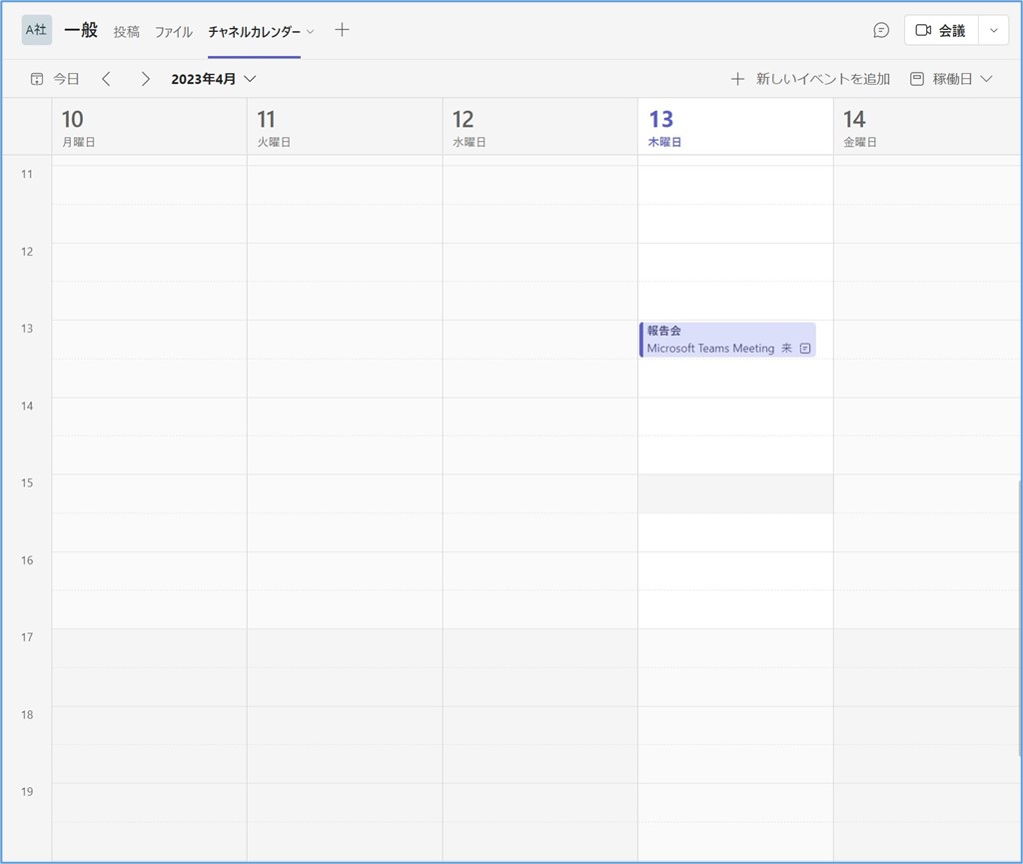This screenshot has width=1023, height=864.
Task: Switch to the 投稿 tab
Action: [x=127, y=31]
